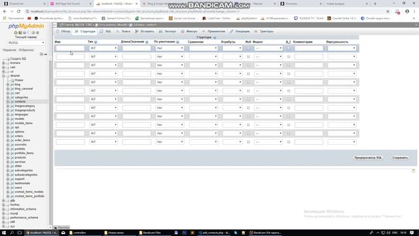Check the Null checkbox in last row
This screenshot has height=236, width=419.
click(x=248, y=142)
